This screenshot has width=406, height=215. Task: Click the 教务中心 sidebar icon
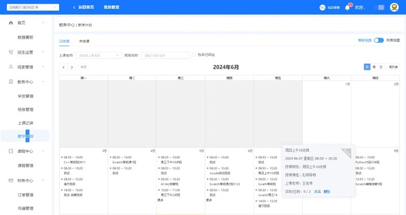[11, 82]
